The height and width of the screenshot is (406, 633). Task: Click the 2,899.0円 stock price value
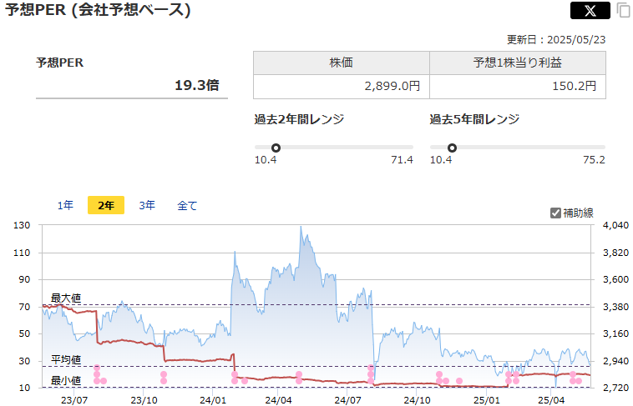pos(391,86)
